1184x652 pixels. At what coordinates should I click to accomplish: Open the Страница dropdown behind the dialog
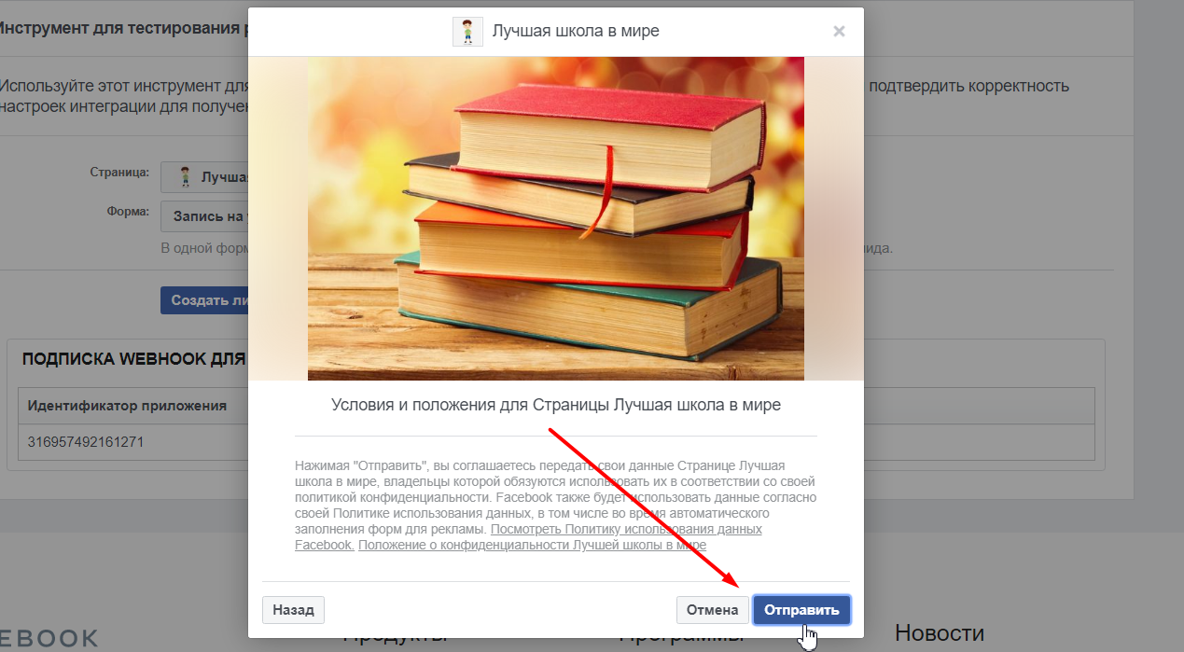click(x=204, y=176)
